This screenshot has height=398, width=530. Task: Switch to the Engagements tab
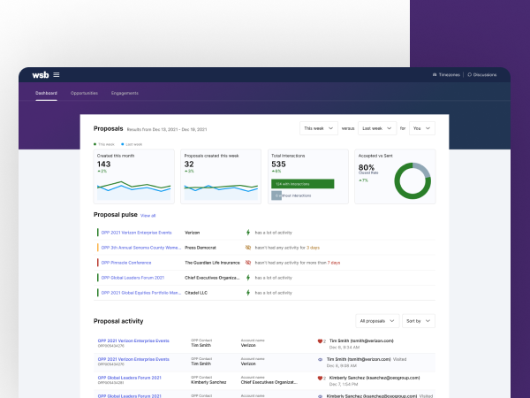[125, 93]
